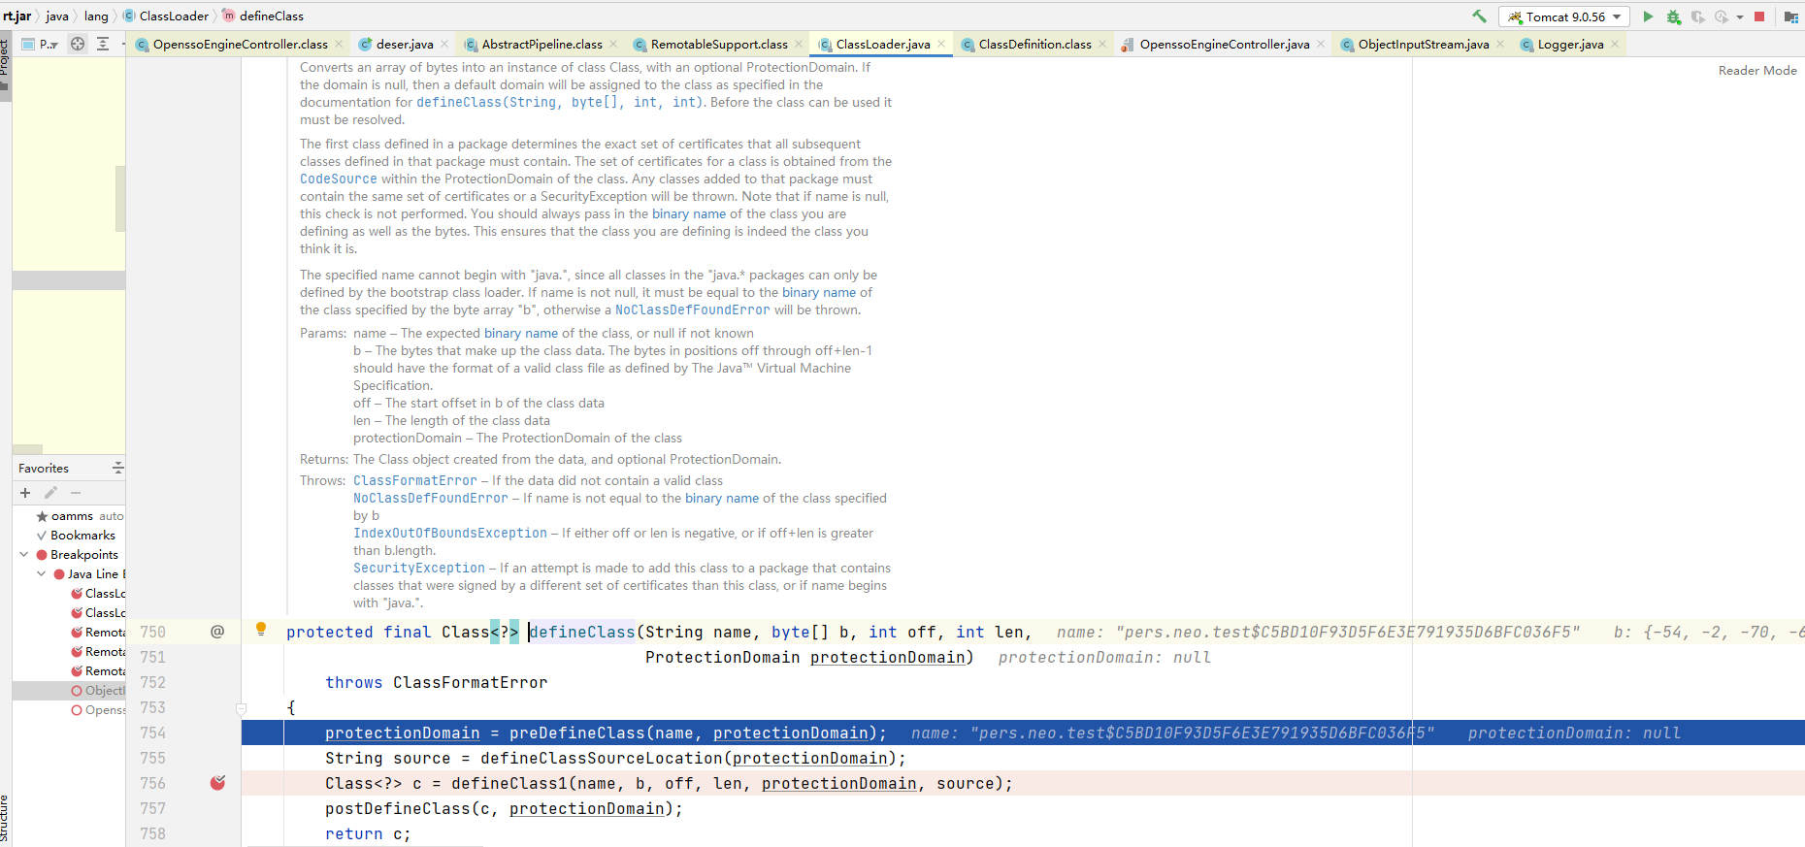The height and width of the screenshot is (847, 1805).
Task: Click the Profiler run icon
Action: (1721, 16)
